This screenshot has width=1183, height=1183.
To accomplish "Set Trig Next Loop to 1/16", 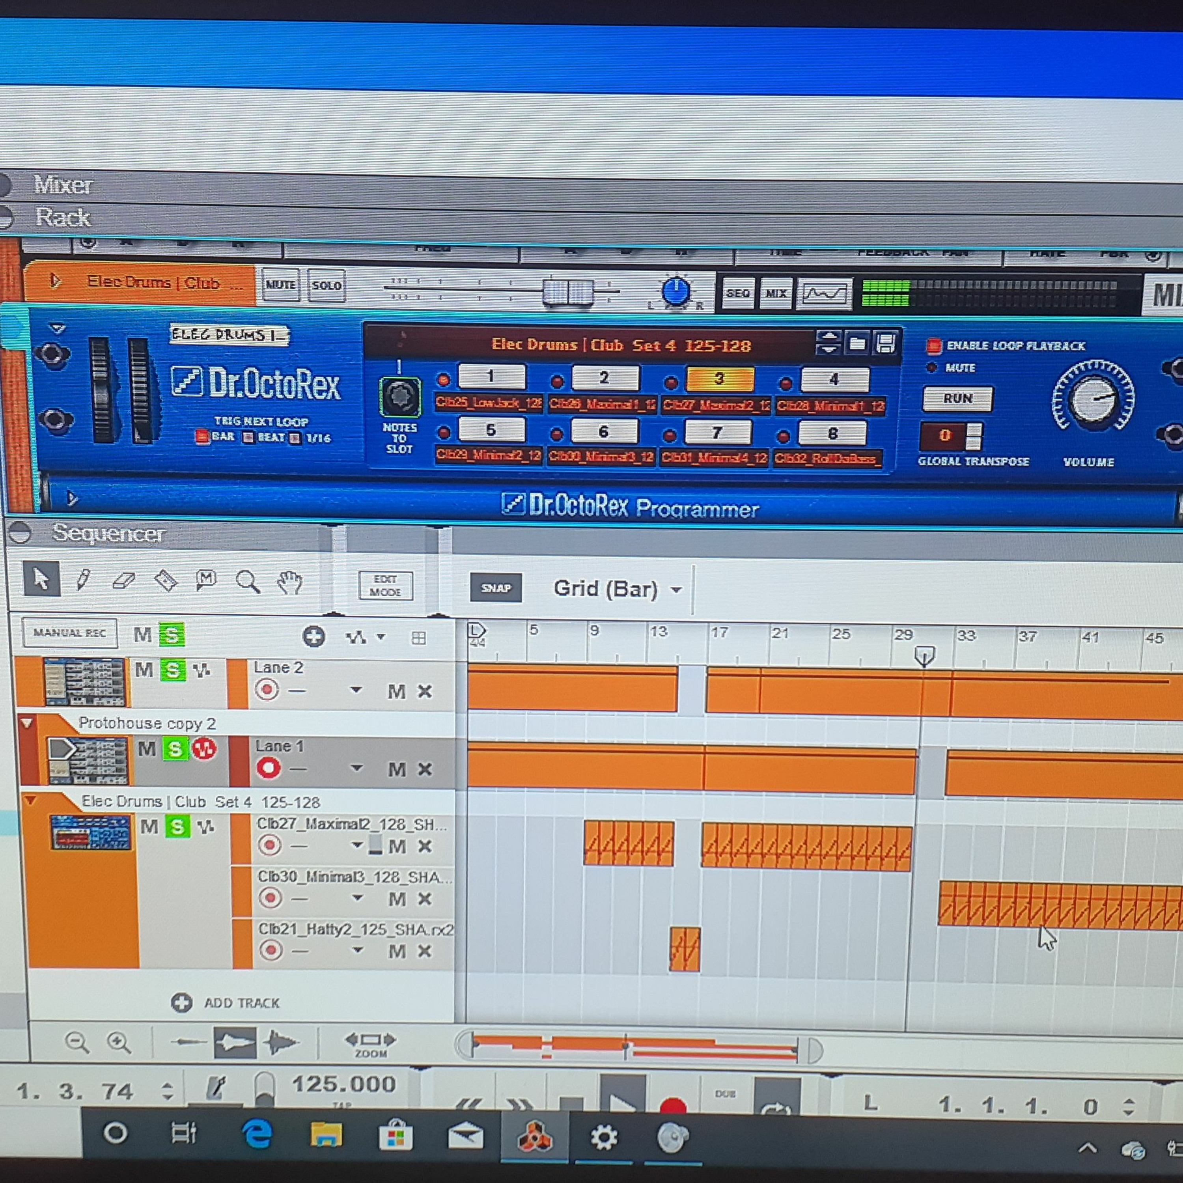I will point(295,438).
